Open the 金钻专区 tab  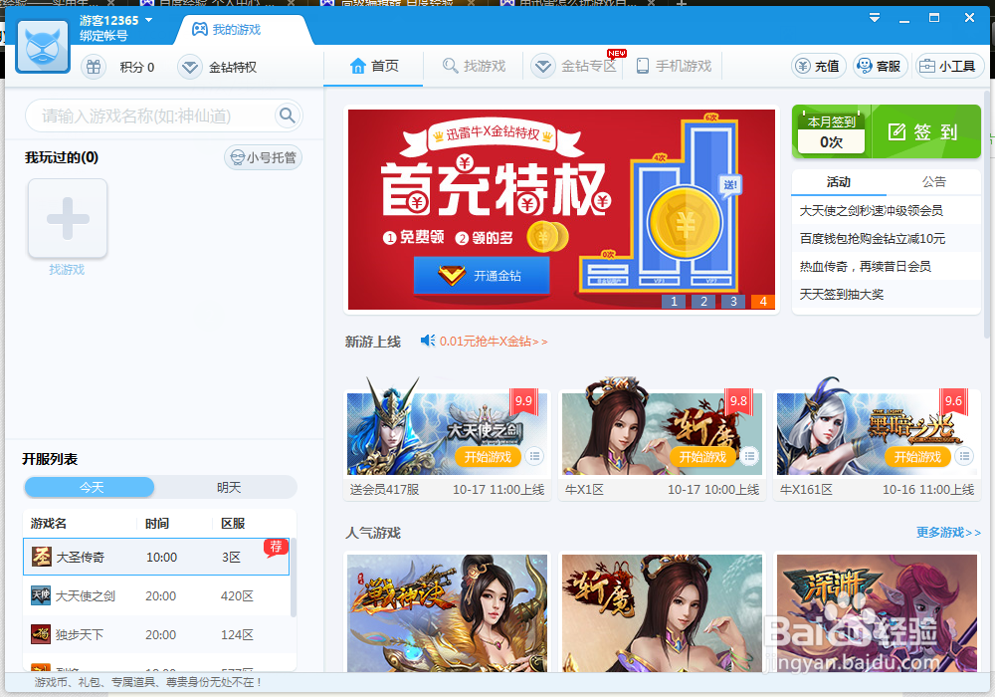[x=574, y=66]
